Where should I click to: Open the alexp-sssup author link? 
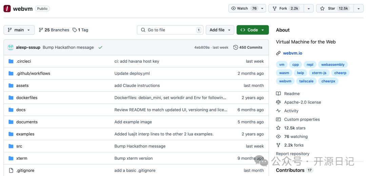click(x=28, y=47)
